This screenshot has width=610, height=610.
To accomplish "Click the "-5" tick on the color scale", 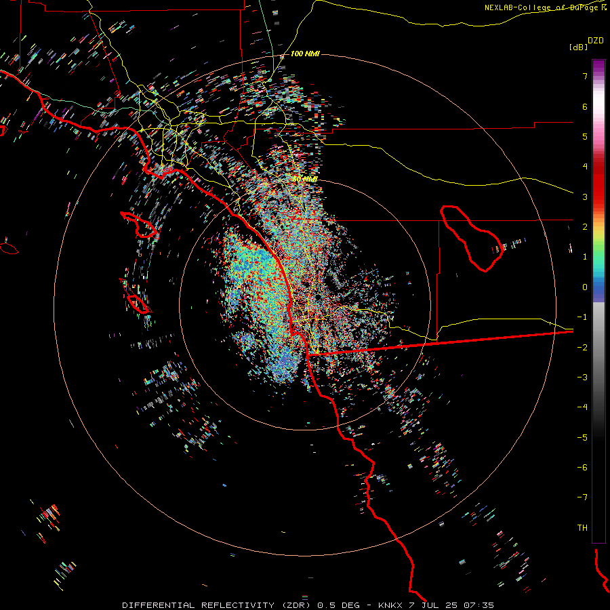I will tap(582, 438).
